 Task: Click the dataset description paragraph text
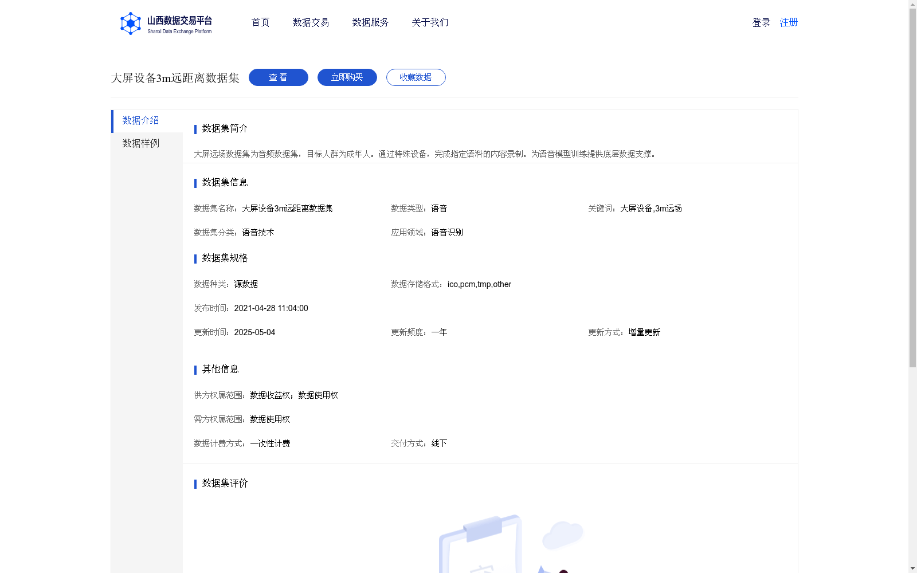click(x=426, y=154)
